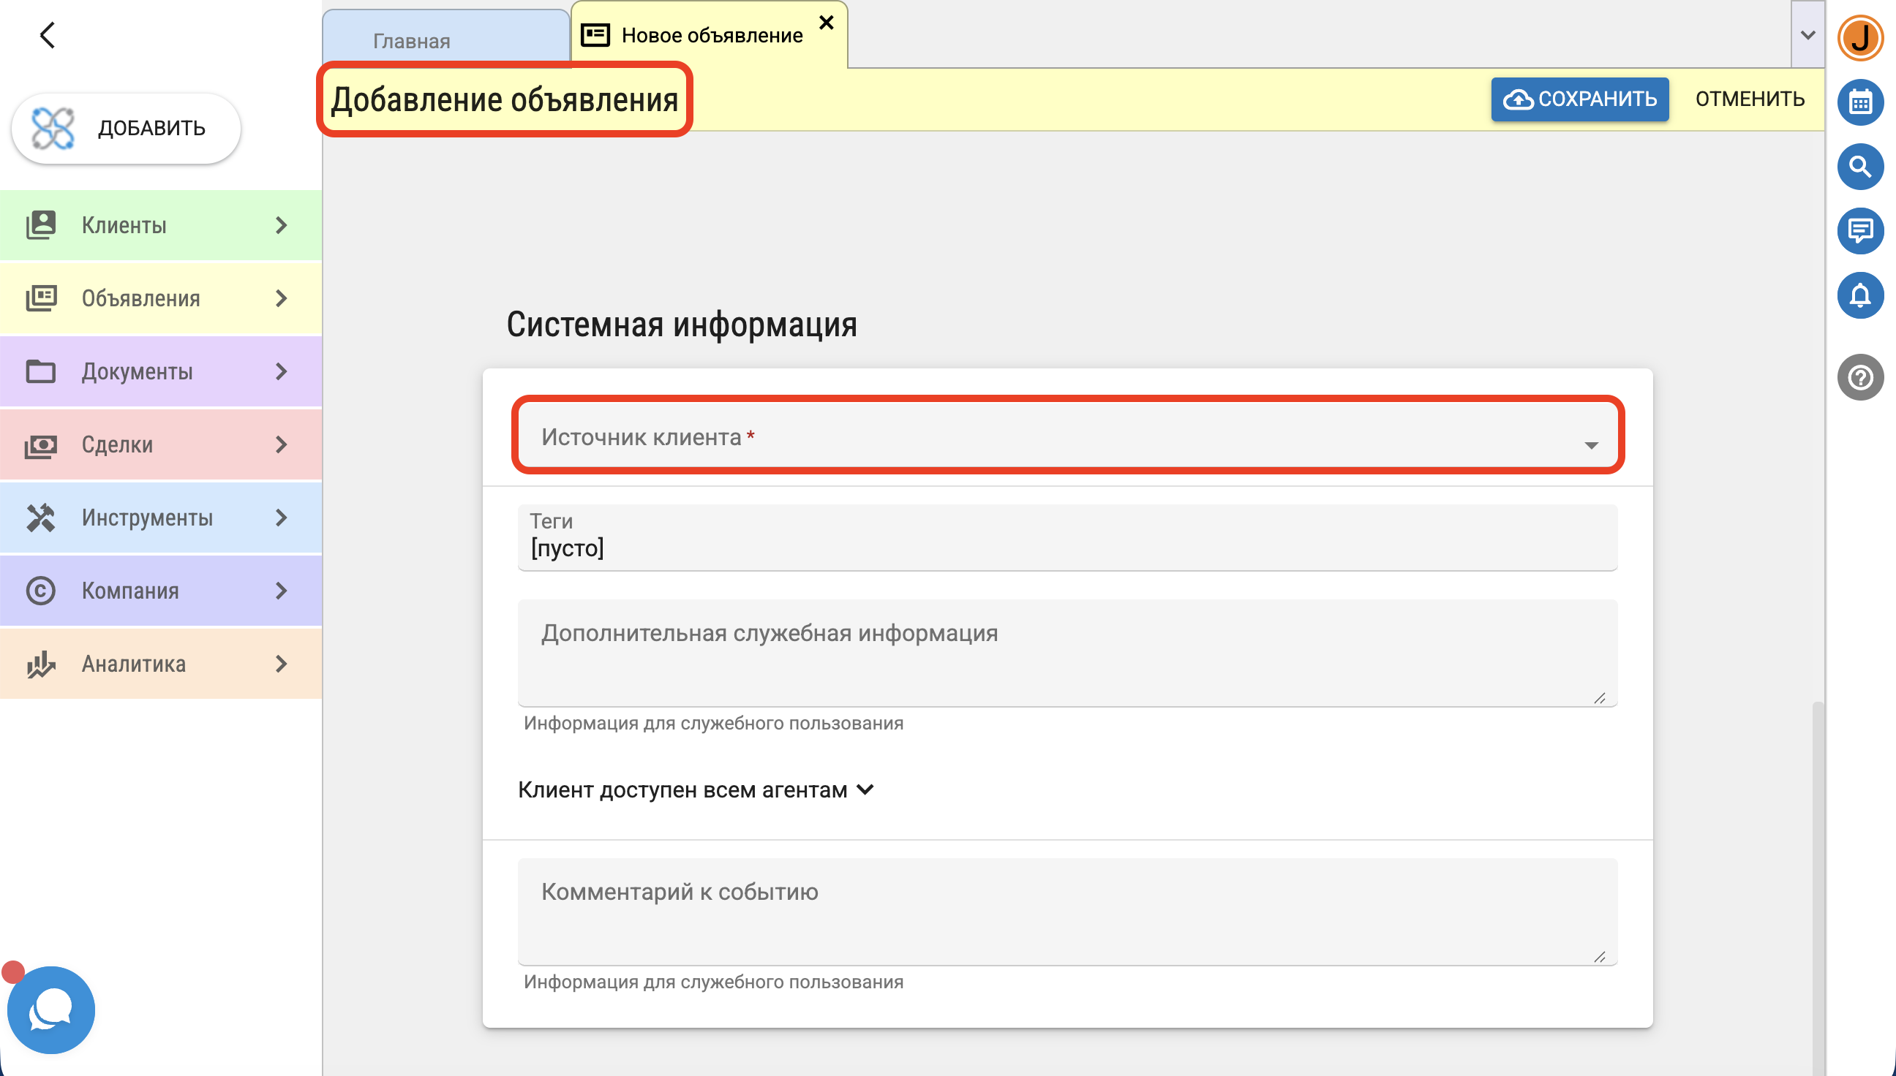Open the Аналитика sidebar menu

click(x=160, y=664)
